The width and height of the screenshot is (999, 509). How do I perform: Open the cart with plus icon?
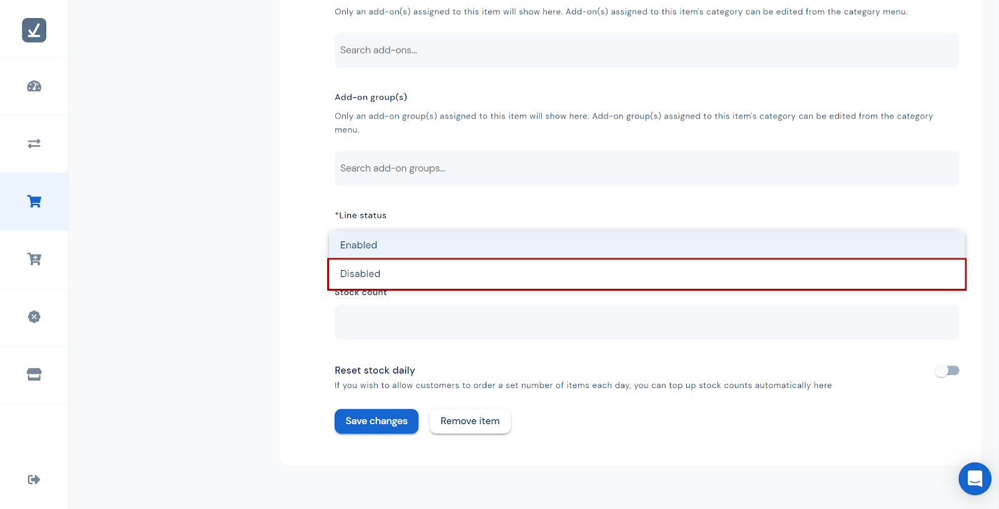click(x=34, y=259)
